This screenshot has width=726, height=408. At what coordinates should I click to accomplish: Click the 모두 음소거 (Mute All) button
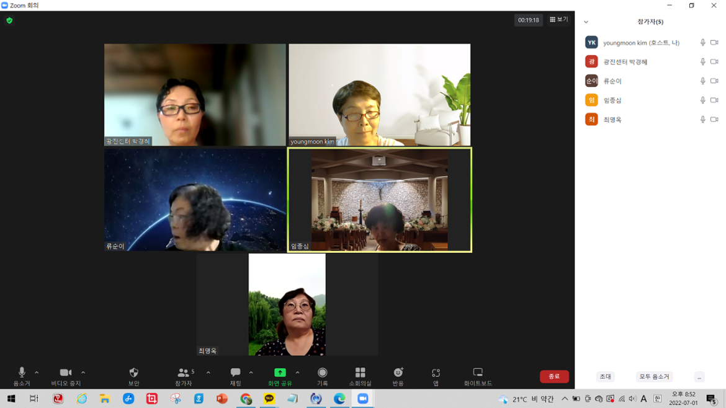click(x=654, y=376)
